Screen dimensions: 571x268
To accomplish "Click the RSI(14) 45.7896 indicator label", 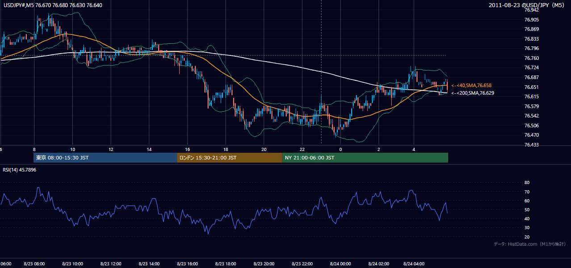I will [x=20, y=170].
